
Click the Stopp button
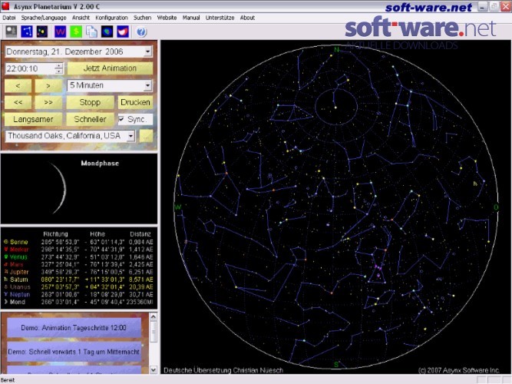coord(90,102)
